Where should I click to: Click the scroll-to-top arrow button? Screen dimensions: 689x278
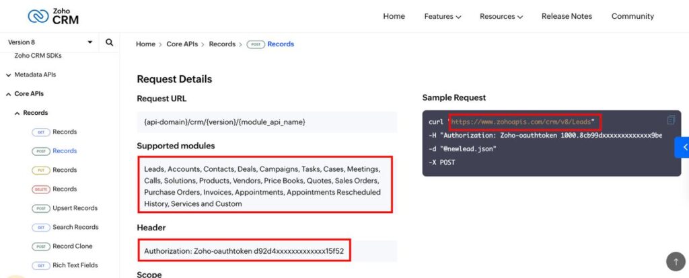(676, 261)
